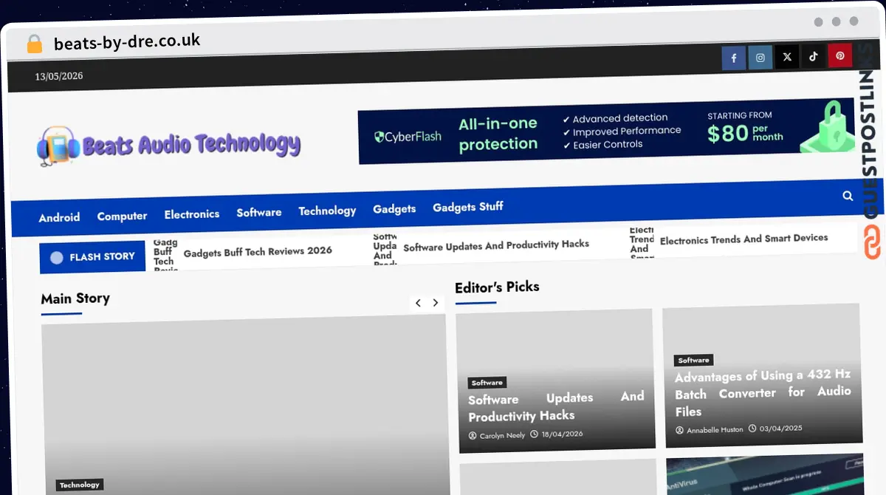Open the Technology menu item
The height and width of the screenshot is (495, 886).
[327, 211]
